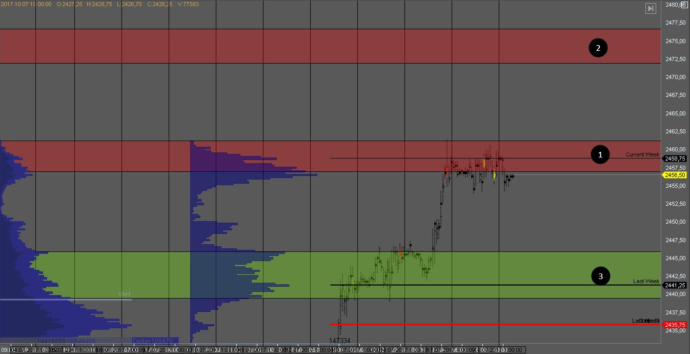Screen dimensions: 690x354
Task: Click the 147334 volume label
Action: pos(339,341)
